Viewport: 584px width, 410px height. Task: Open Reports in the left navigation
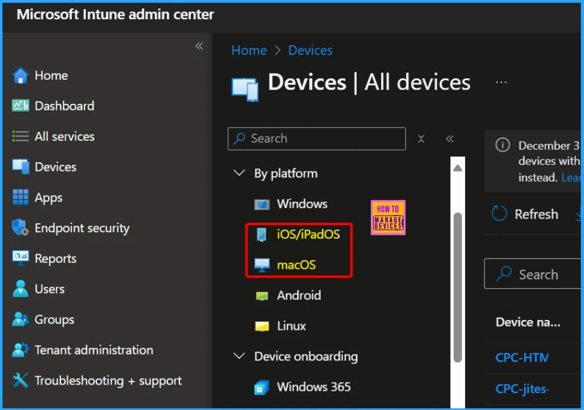[x=56, y=258]
